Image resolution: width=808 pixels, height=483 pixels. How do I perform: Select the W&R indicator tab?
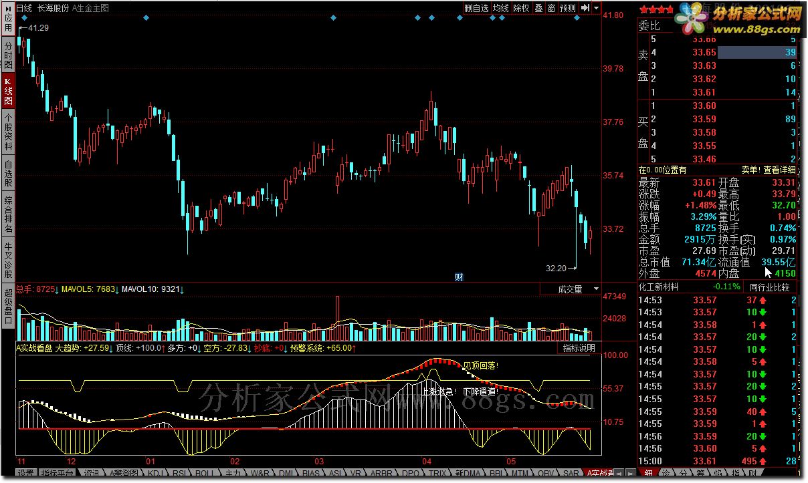point(260,474)
